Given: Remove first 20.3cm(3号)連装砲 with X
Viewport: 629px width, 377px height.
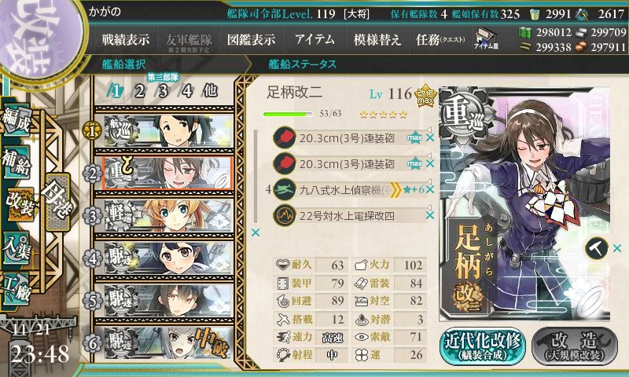Looking at the screenshot, I should click(430, 137).
